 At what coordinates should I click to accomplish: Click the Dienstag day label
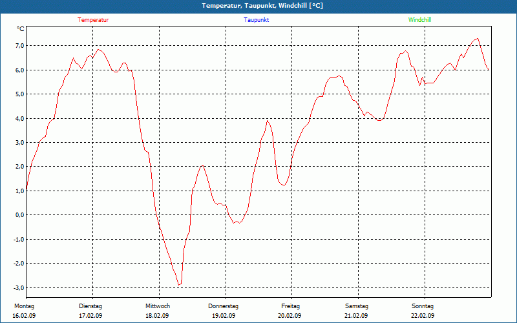point(90,306)
